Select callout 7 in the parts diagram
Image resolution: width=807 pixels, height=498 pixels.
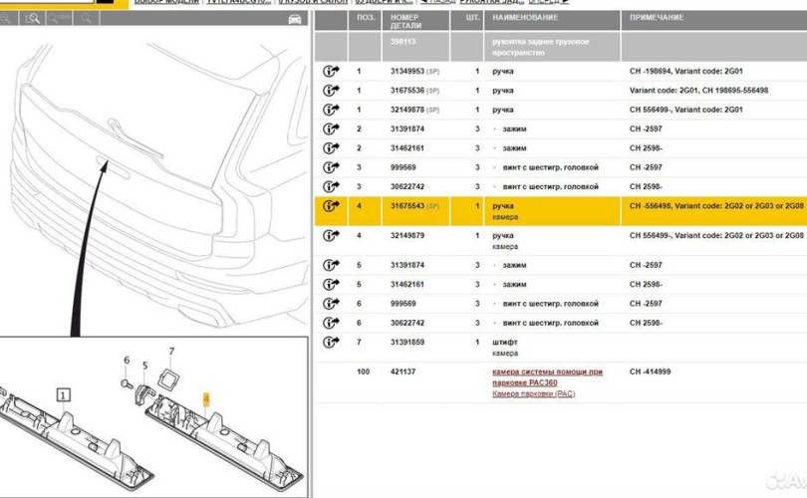click(x=170, y=352)
